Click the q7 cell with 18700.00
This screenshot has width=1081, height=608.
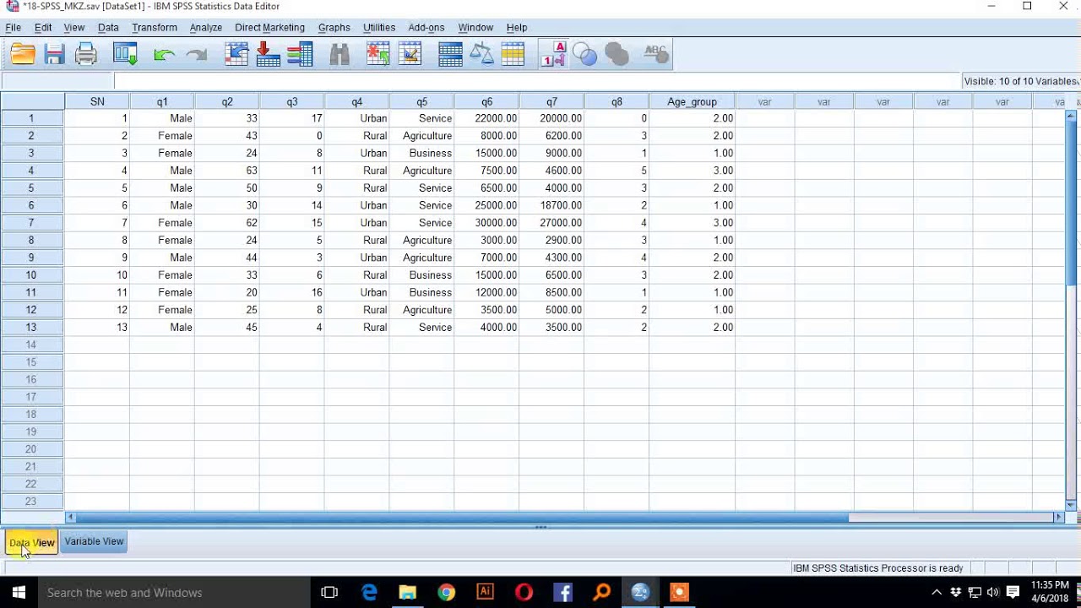click(551, 205)
